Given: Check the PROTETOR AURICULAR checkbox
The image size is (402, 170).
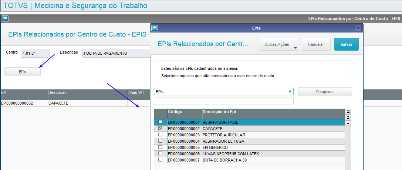Looking at the screenshot, I should [x=160, y=135].
